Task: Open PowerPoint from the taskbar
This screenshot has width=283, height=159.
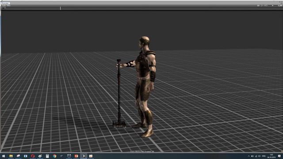Action: tap(76, 156)
